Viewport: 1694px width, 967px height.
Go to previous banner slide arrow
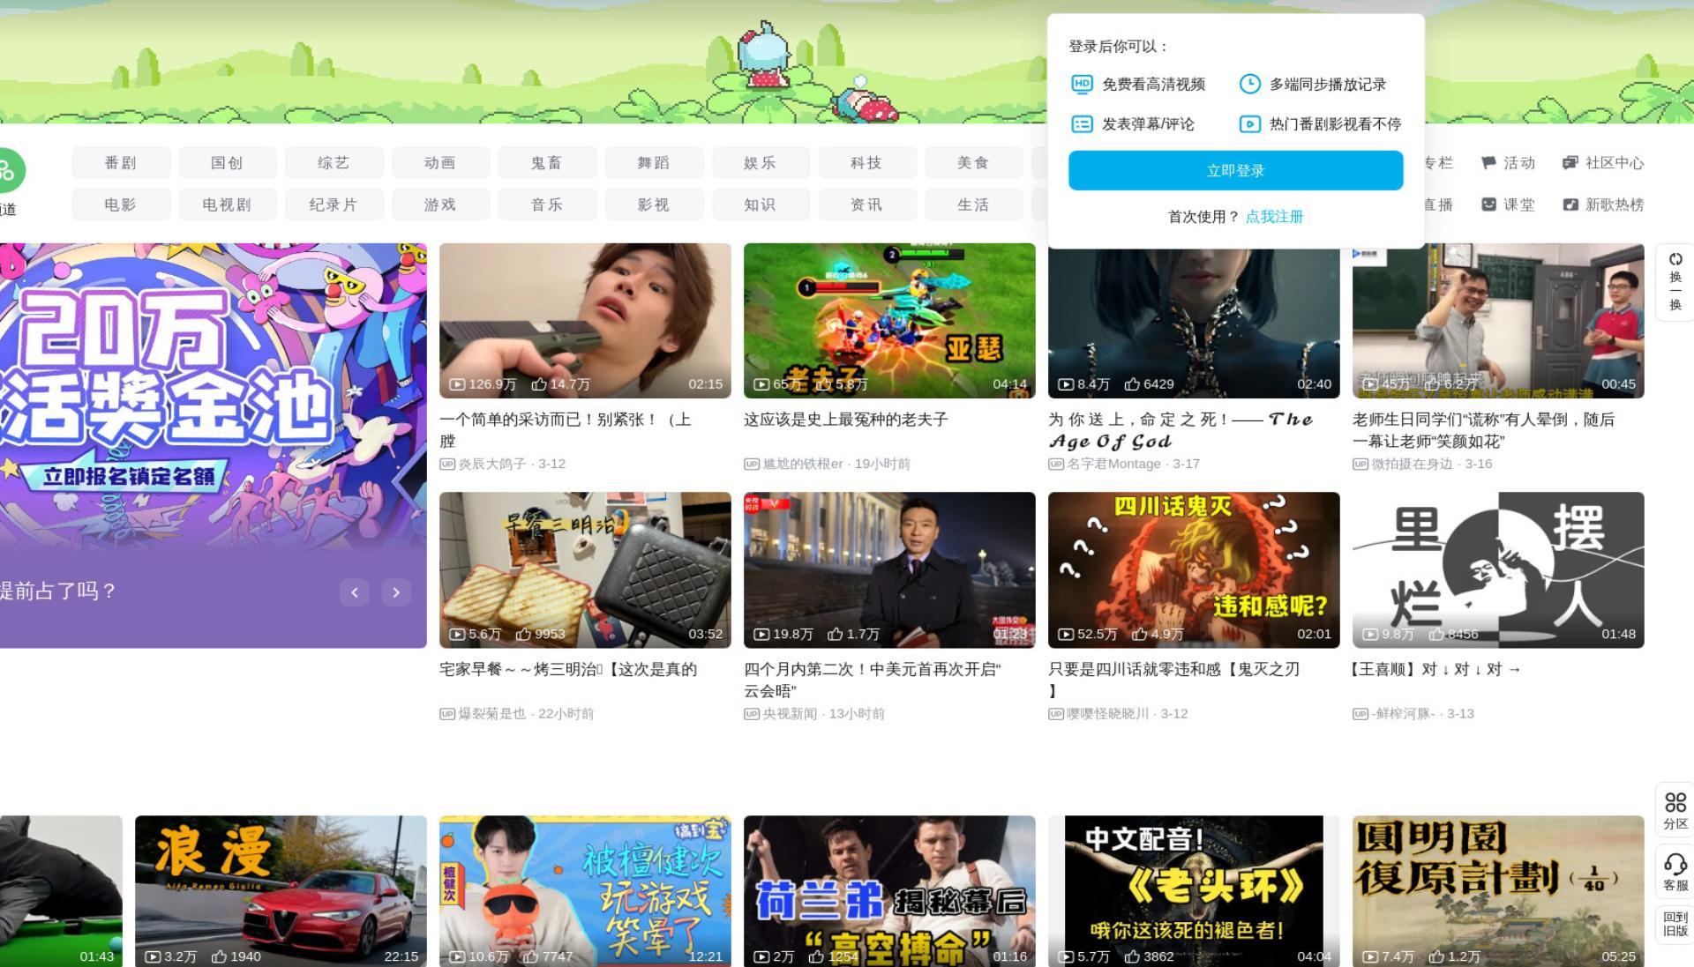[x=355, y=592]
